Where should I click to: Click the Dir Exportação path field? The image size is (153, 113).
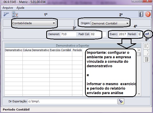pyautogui.click(x=72, y=101)
